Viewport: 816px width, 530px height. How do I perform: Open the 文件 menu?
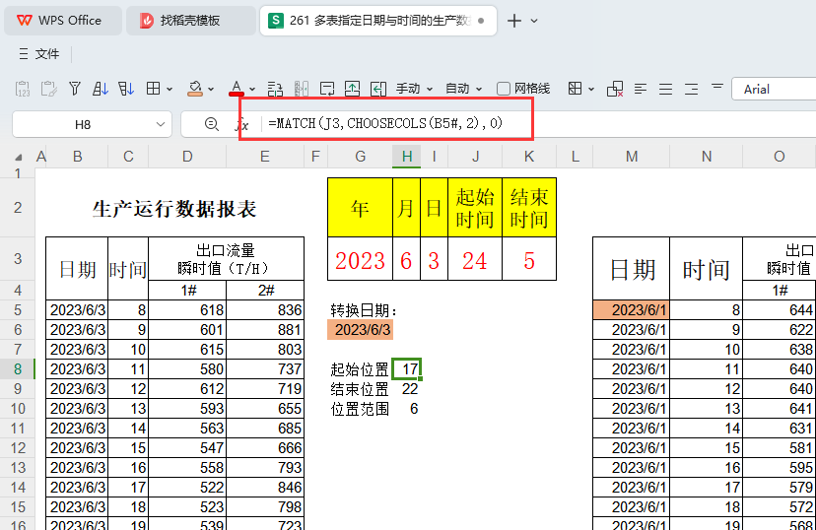tap(39, 53)
